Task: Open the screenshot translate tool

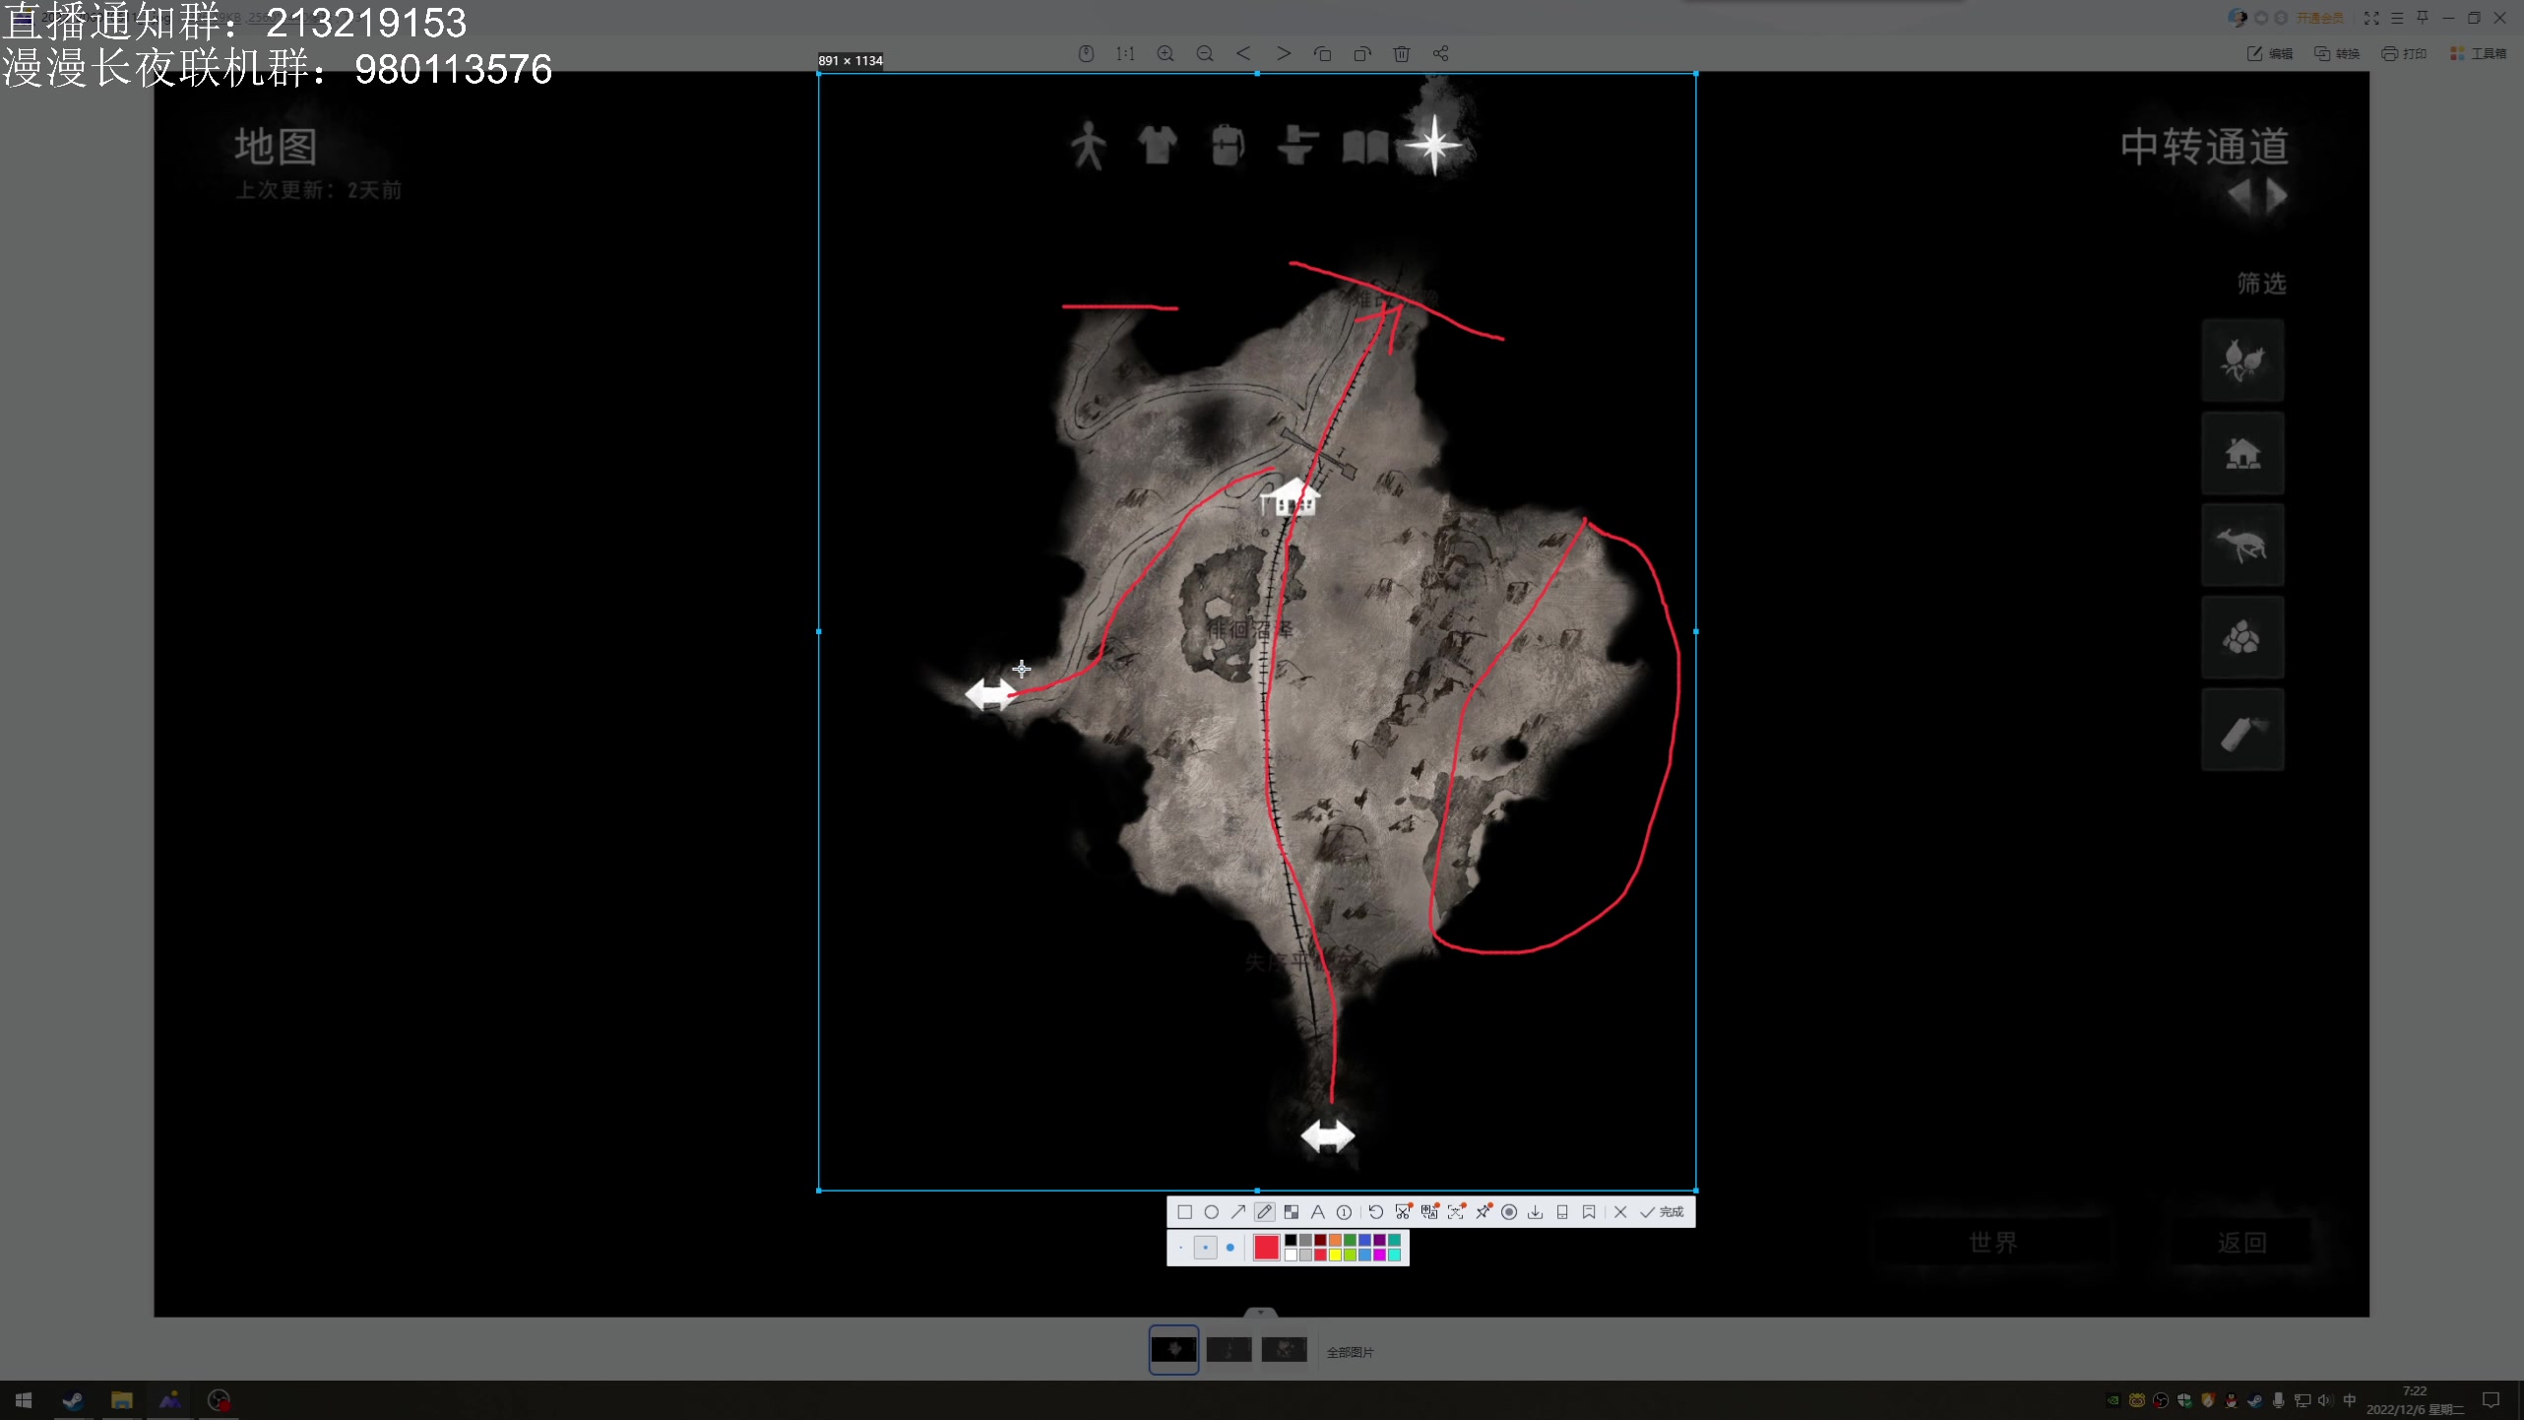Action: coord(1429,1212)
